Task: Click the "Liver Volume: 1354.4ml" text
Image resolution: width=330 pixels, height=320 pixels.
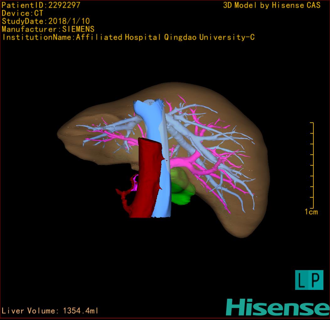Action: 50,311
